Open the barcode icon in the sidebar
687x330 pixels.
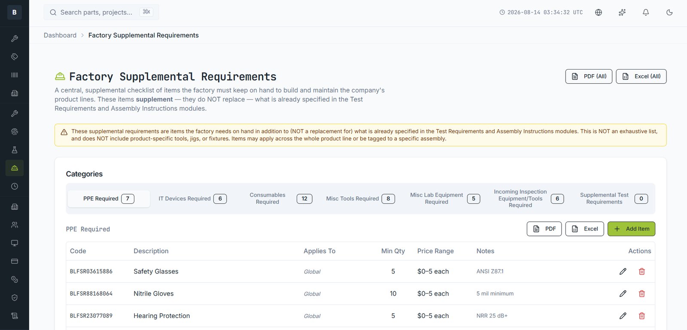(x=15, y=75)
